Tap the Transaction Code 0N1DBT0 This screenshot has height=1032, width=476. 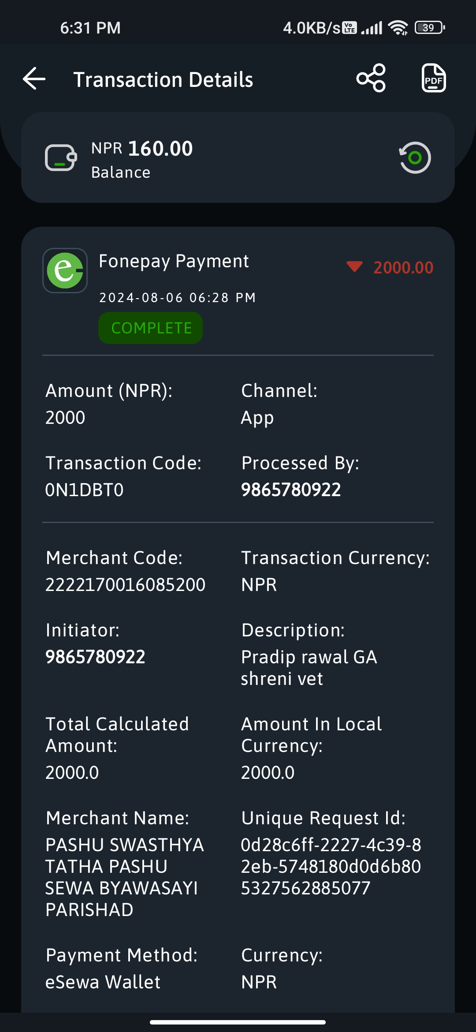point(84,490)
